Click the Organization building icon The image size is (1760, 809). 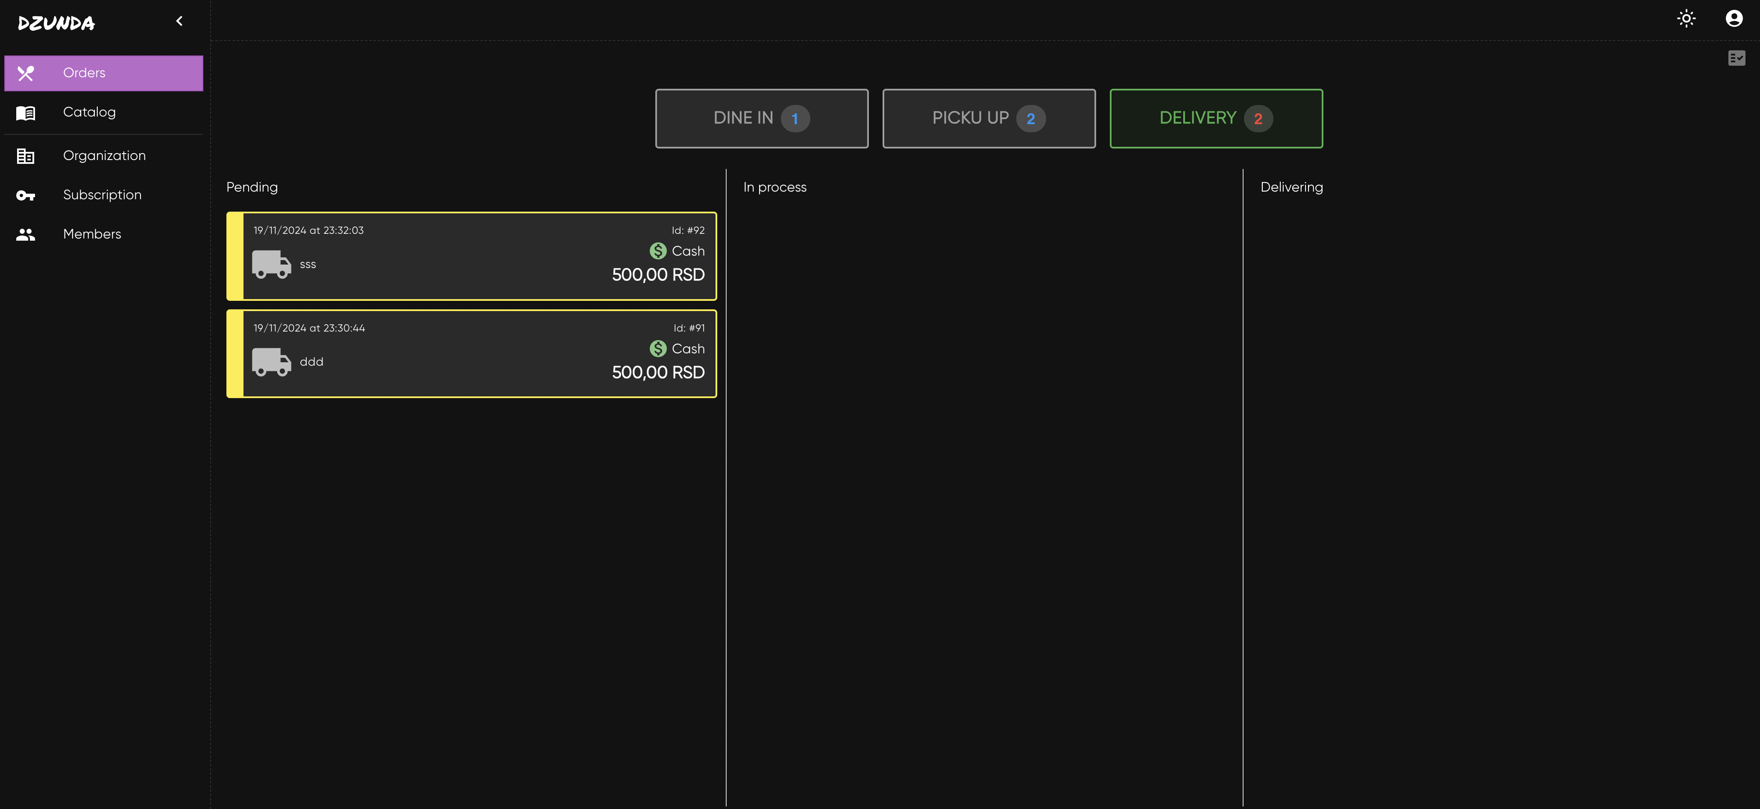pos(26,156)
